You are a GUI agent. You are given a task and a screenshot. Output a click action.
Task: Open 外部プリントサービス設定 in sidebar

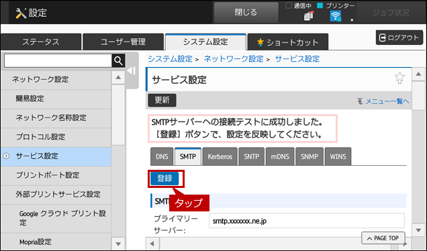[x=56, y=194]
